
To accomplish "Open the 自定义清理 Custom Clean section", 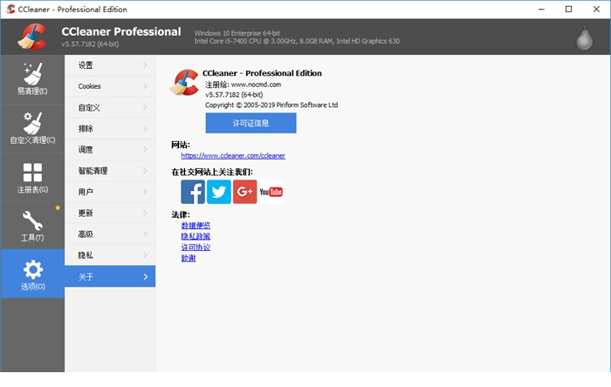I will coord(32,128).
